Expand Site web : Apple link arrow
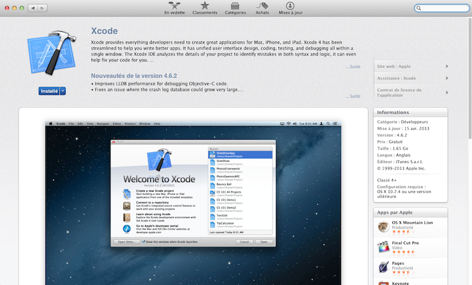 pos(447,67)
